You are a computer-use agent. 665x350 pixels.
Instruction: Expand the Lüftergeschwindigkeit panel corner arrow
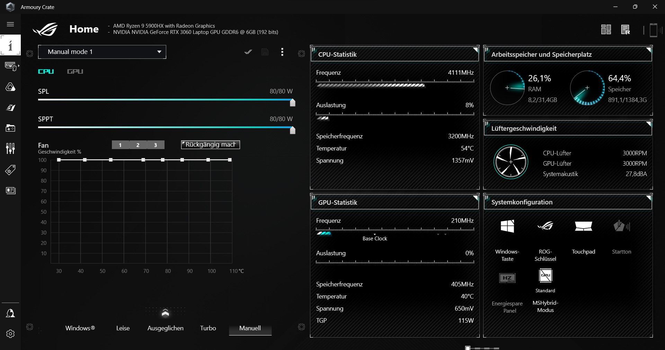(649, 124)
